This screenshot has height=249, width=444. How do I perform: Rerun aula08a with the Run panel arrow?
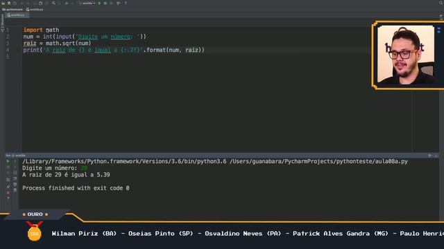8,161
